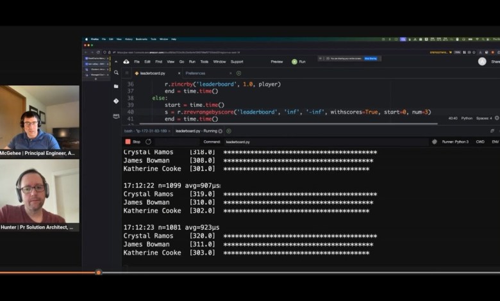Screen dimensions: 500x301
Task: Click the debugger bug icon beside Runner
Action: [x=435, y=142]
